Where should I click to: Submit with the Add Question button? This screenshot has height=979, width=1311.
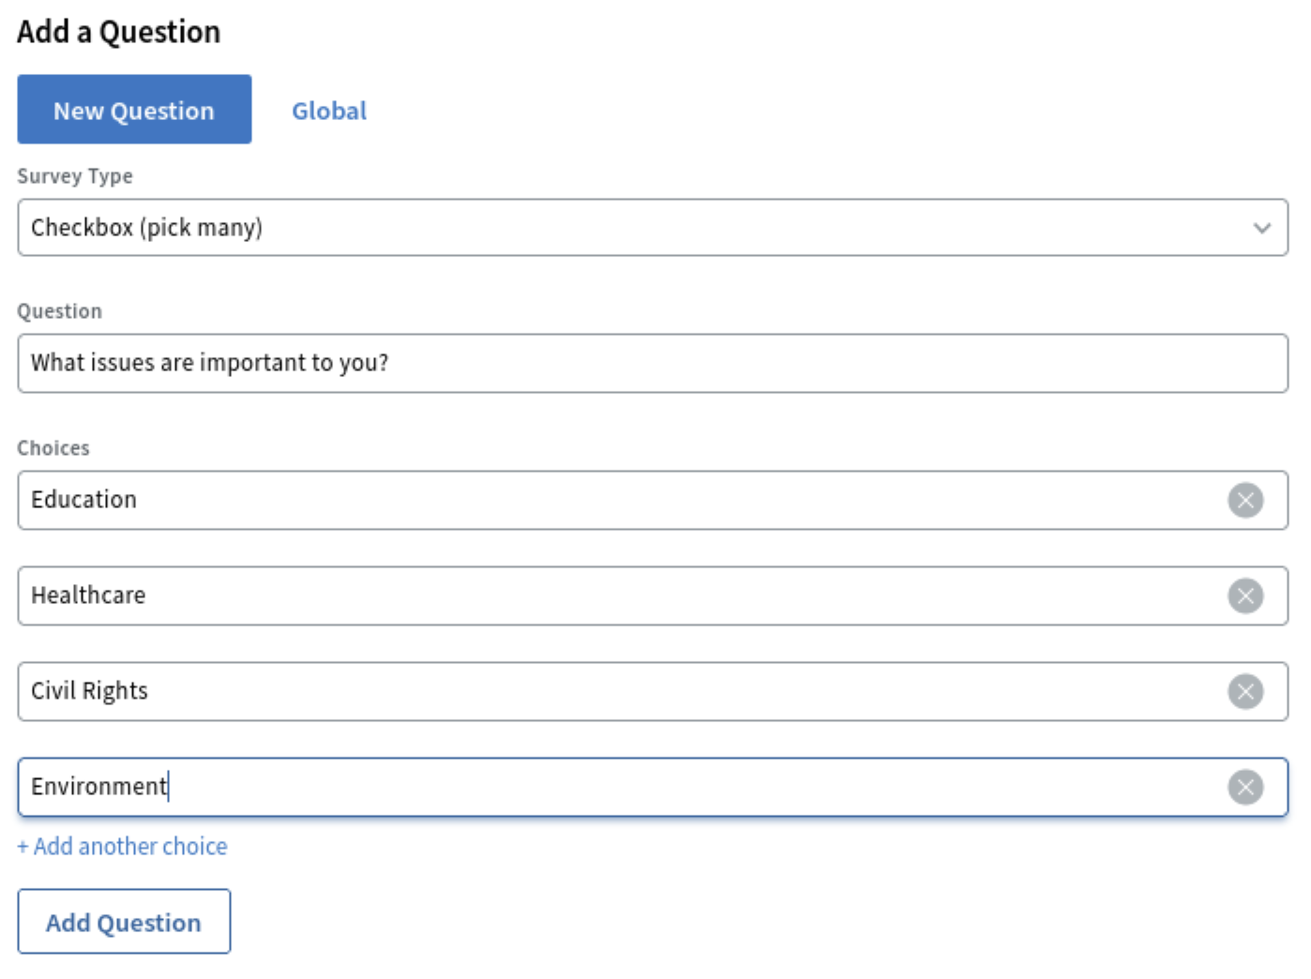tap(124, 922)
